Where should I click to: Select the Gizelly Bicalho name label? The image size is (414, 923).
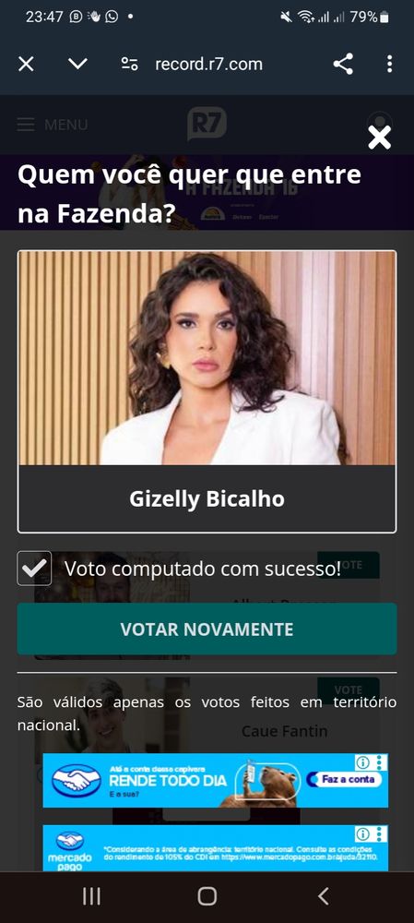pos(207,498)
